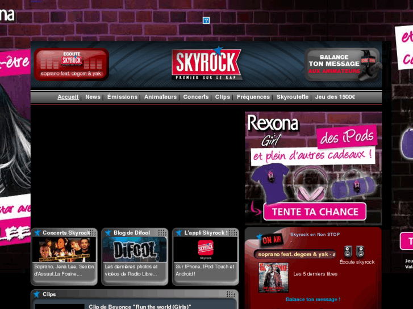
Task: Click the grip dots on Concerts Skyrock panel
Action: point(92,232)
